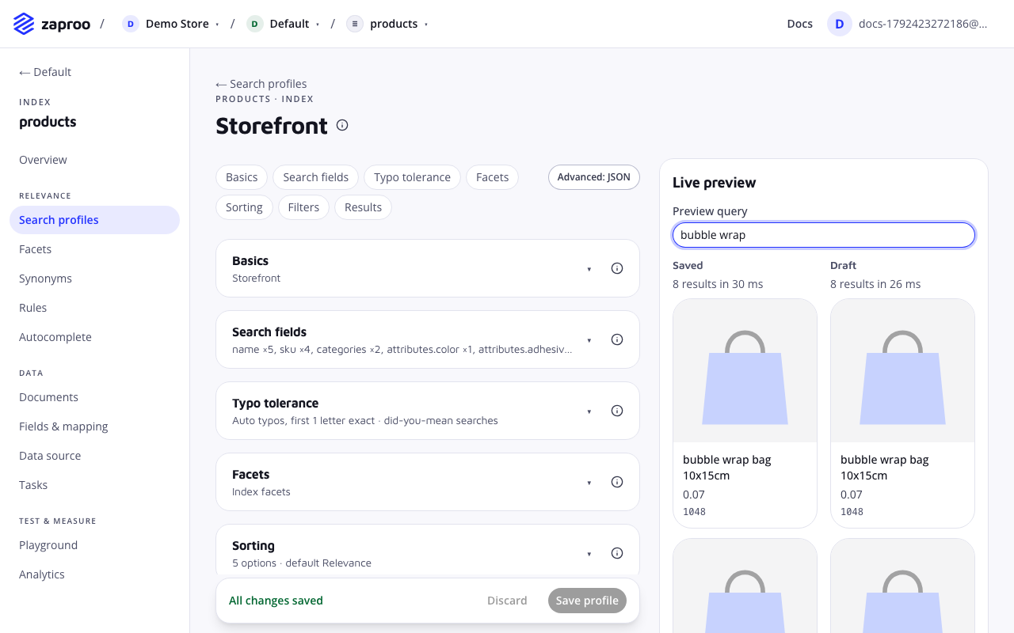
Task: Show info for the Basics section
Action: pos(617,268)
